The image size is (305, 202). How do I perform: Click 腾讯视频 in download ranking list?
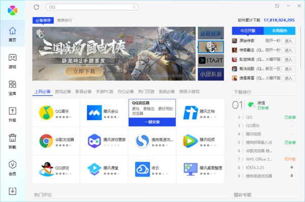point(253,134)
